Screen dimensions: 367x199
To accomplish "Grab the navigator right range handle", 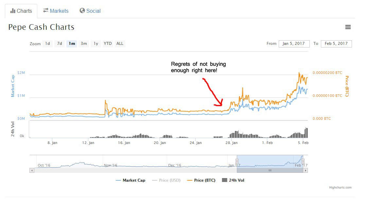I will (303, 161).
